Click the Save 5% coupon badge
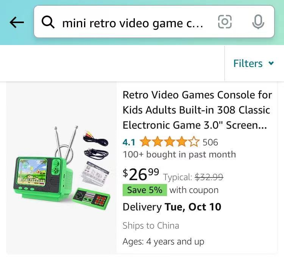The image size is (284, 260). coord(145,190)
